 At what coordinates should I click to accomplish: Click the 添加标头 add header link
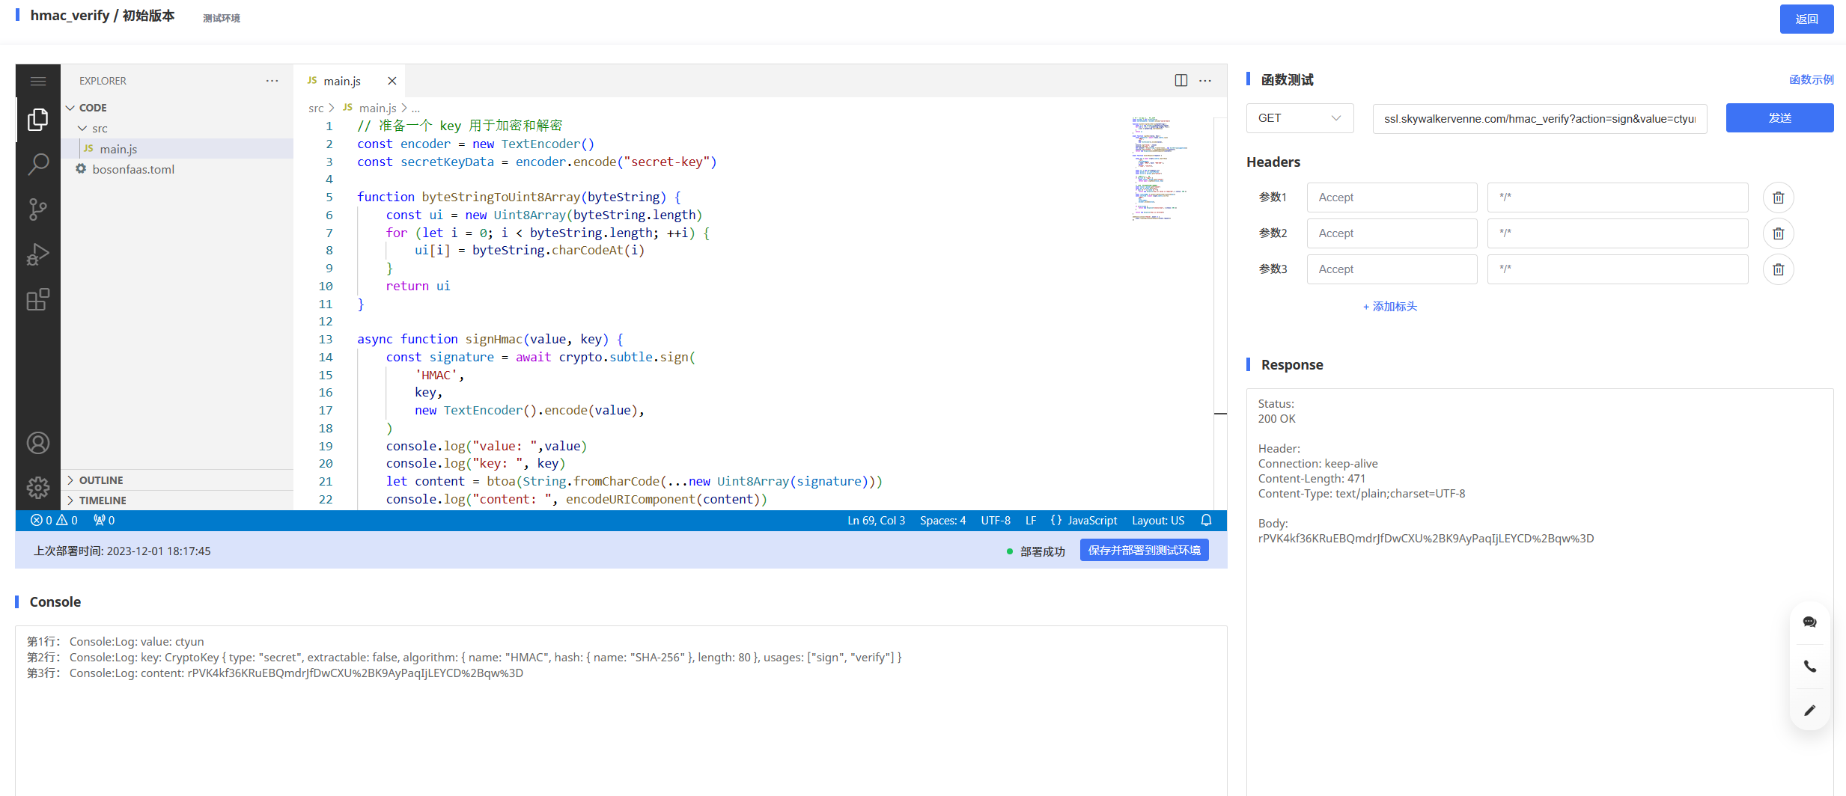1390,307
